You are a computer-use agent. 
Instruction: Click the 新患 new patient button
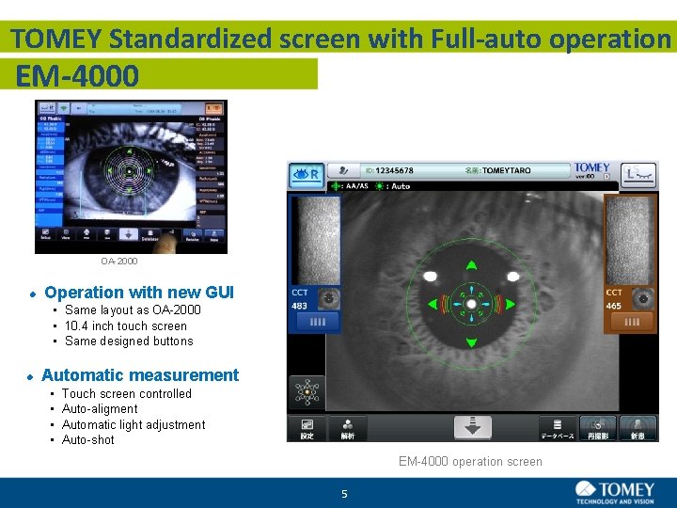(638, 429)
